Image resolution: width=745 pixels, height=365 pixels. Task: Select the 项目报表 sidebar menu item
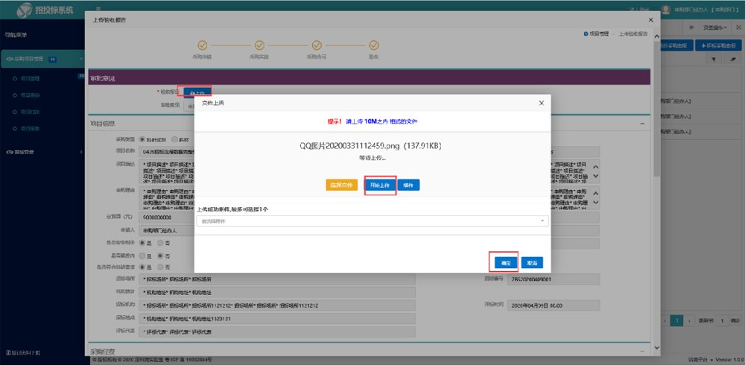[30, 129]
